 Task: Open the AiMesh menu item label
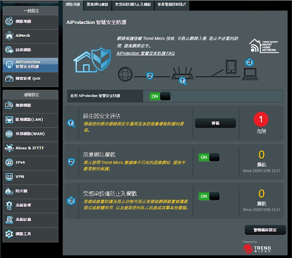[x=23, y=36]
